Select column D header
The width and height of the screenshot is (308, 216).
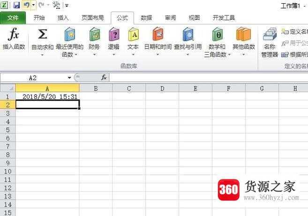coord(162,89)
